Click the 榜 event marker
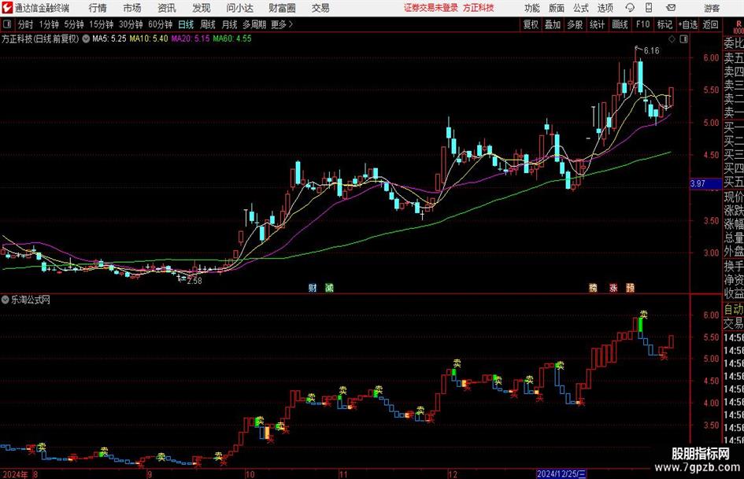 point(593,287)
